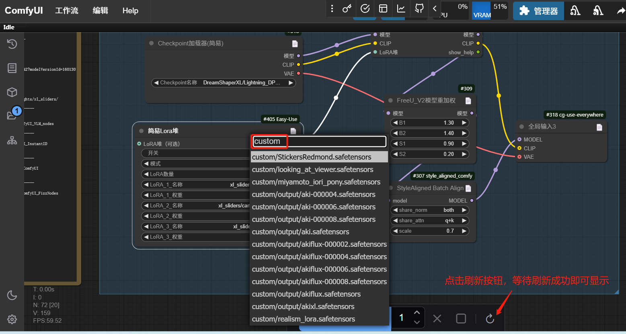
Task: Open LoRA_3_名称 selector
Action: coord(195,226)
